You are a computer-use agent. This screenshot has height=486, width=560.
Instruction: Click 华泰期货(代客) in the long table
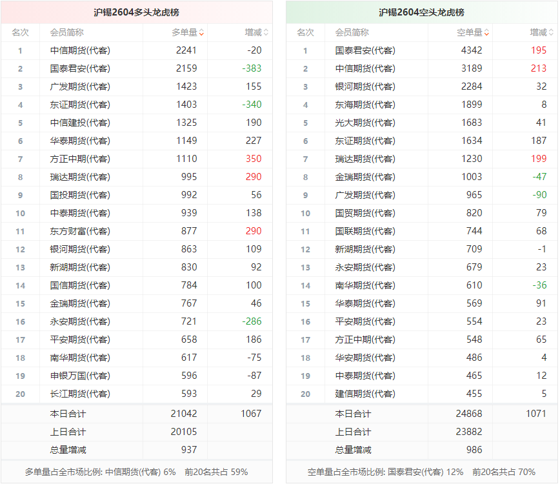click(80, 141)
